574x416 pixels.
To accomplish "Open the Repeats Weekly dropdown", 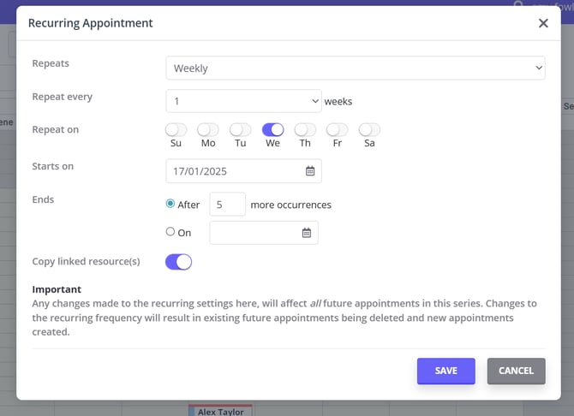I will pos(355,68).
